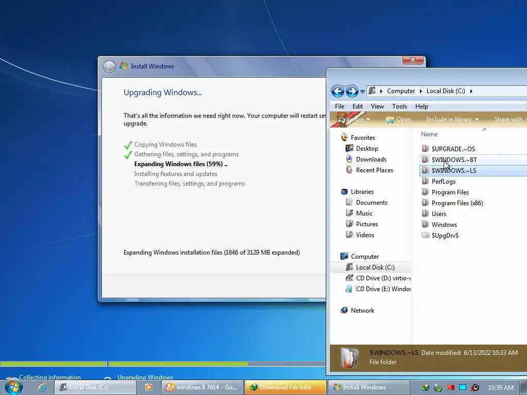Open the Edit menu in Explorer
Viewport: 527px width, 395px height.
(357, 106)
